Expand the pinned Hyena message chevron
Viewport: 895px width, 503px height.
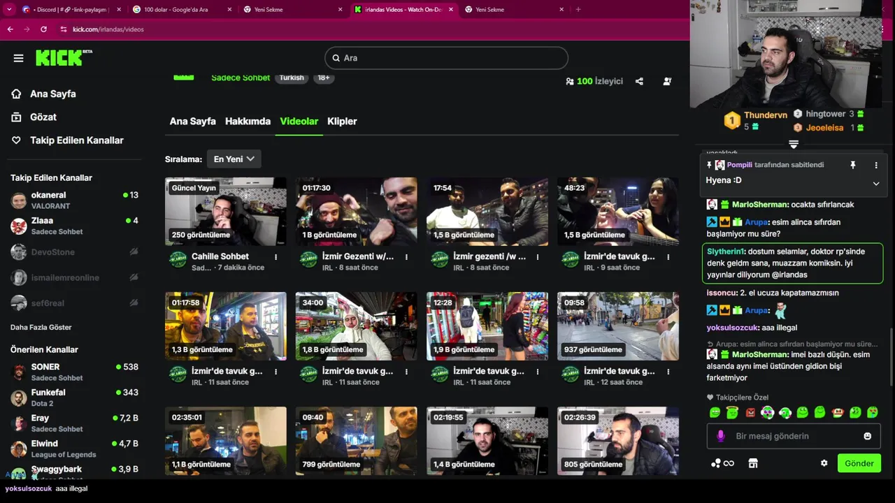pos(876,183)
